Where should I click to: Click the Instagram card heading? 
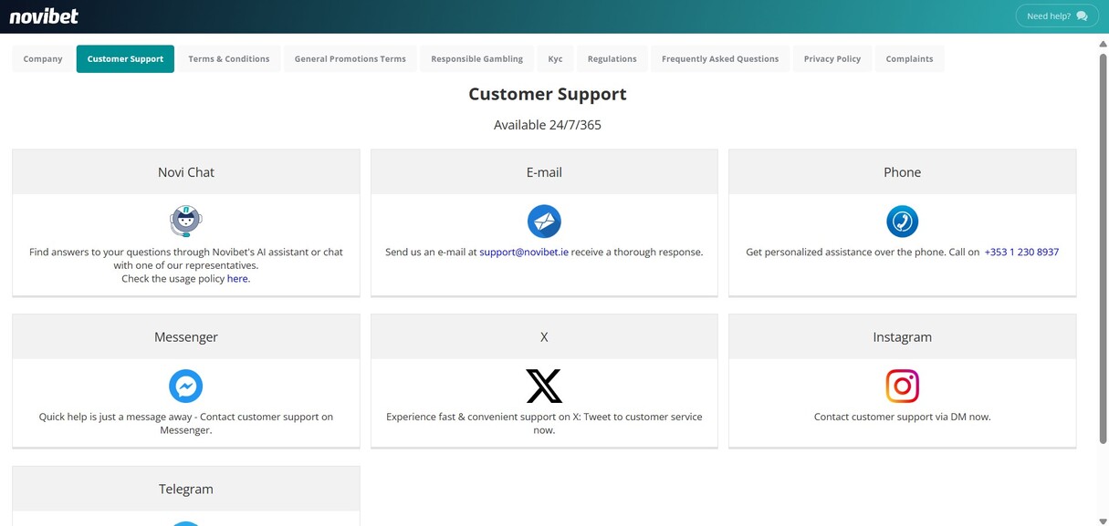[902, 337]
